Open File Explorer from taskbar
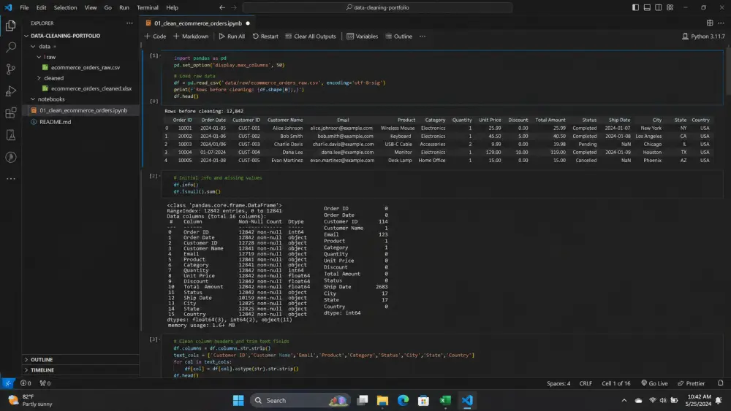Viewport: 731px width, 411px height. pyautogui.click(x=383, y=400)
